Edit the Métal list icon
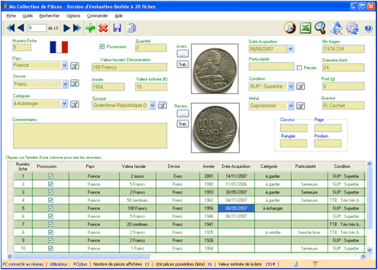This screenshot has height=270, width=378. coord(300,106)
